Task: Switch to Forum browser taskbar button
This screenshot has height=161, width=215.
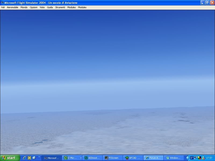Action: click(153, 158)
